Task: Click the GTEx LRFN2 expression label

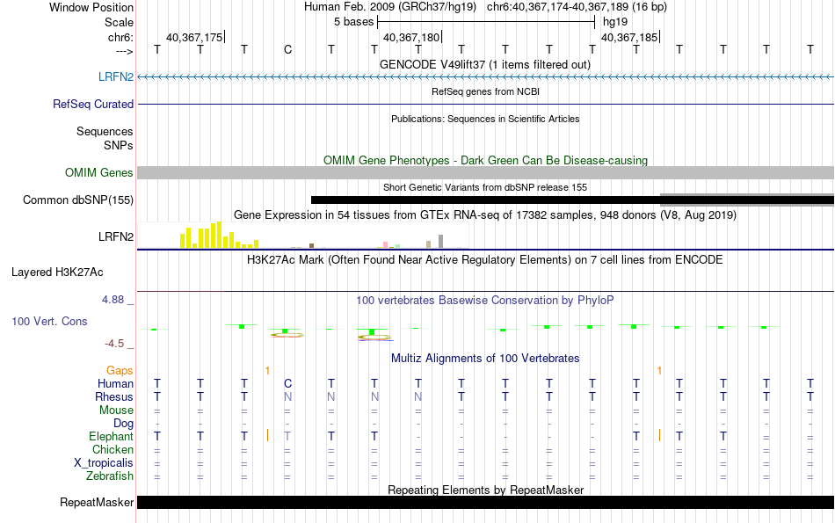Action: [115, 236]
